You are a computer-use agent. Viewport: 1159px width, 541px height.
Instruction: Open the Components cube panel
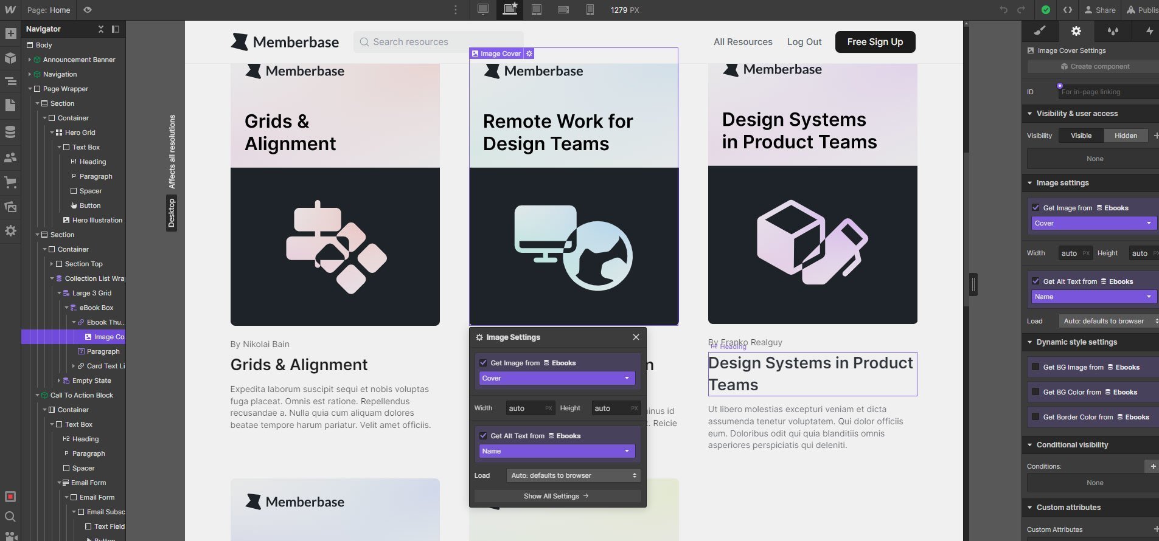click(x=10, y=58)
